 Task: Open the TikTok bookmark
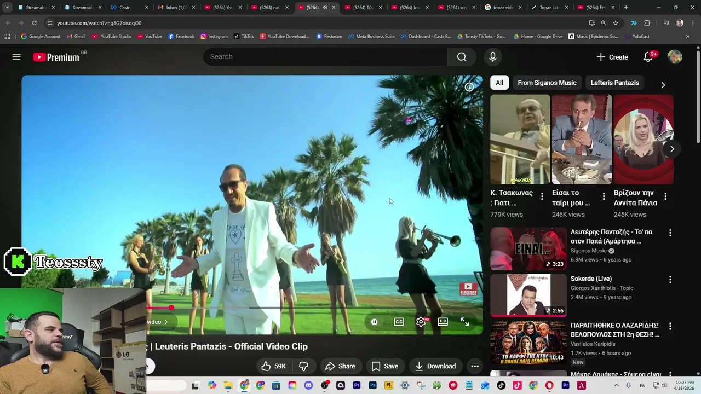click(x=244, y=37)
